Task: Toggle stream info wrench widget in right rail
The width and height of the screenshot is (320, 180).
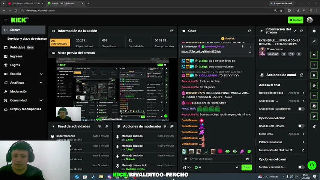Action: tap(314, 116)
